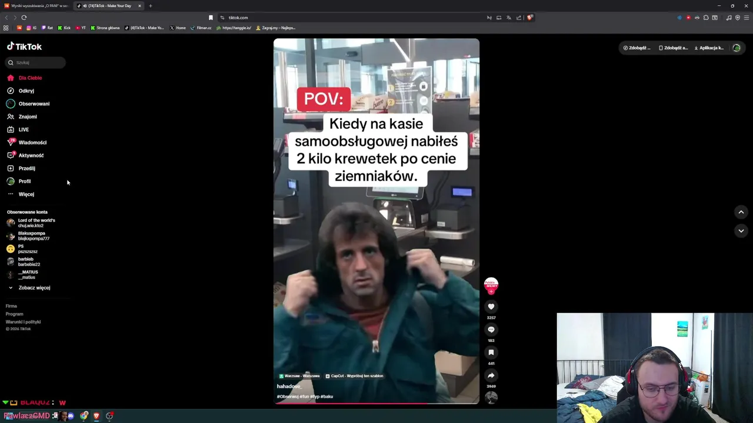Seek on the video progress bar
This screenshot has width=753, height=423.
pyautogui.click(x=376, y=403)
